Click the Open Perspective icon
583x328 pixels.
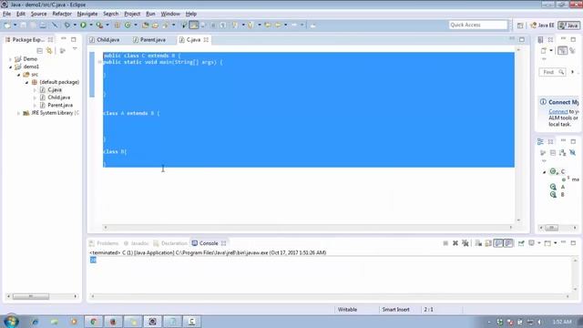pos(520,26)
